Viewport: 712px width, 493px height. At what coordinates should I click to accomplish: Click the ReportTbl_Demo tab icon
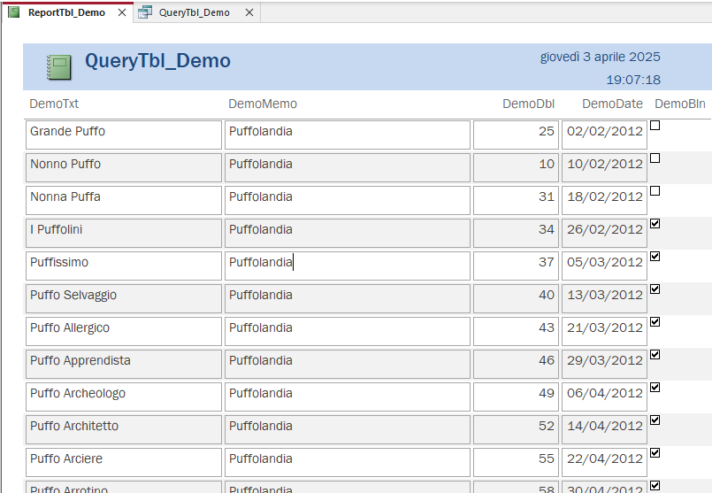pos(13,12)
